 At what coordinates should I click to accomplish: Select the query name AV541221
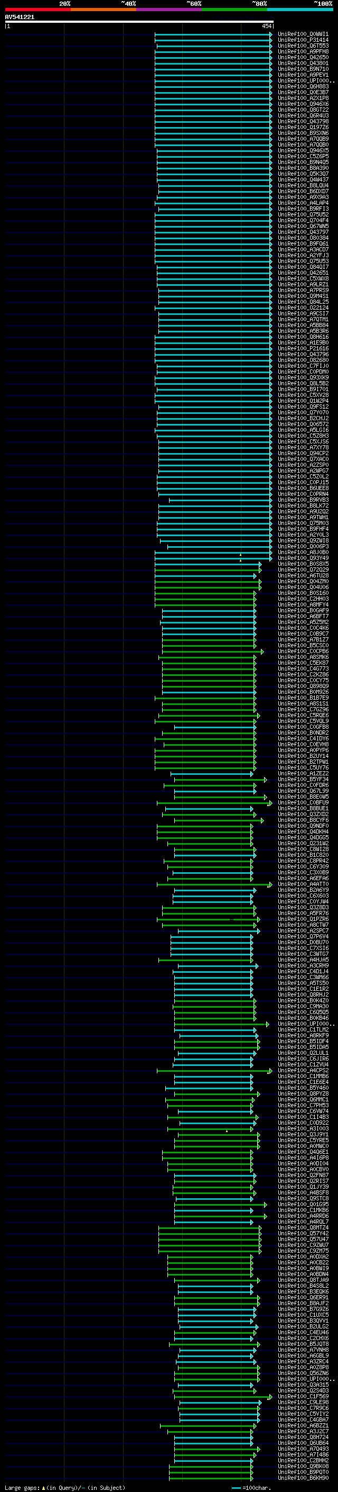coord(20,17)
